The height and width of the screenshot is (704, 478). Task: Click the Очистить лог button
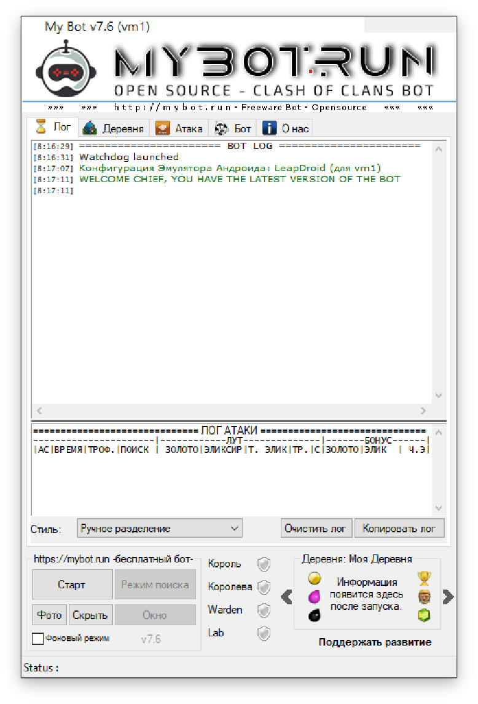coord(316,529)
